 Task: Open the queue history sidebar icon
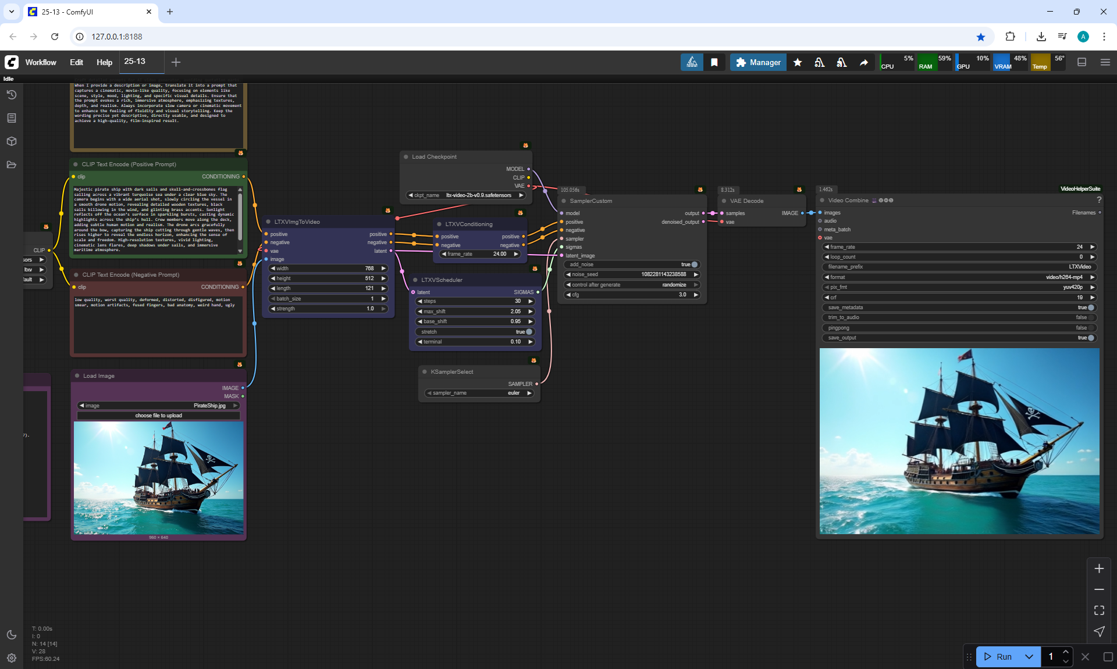coord(11,95)
